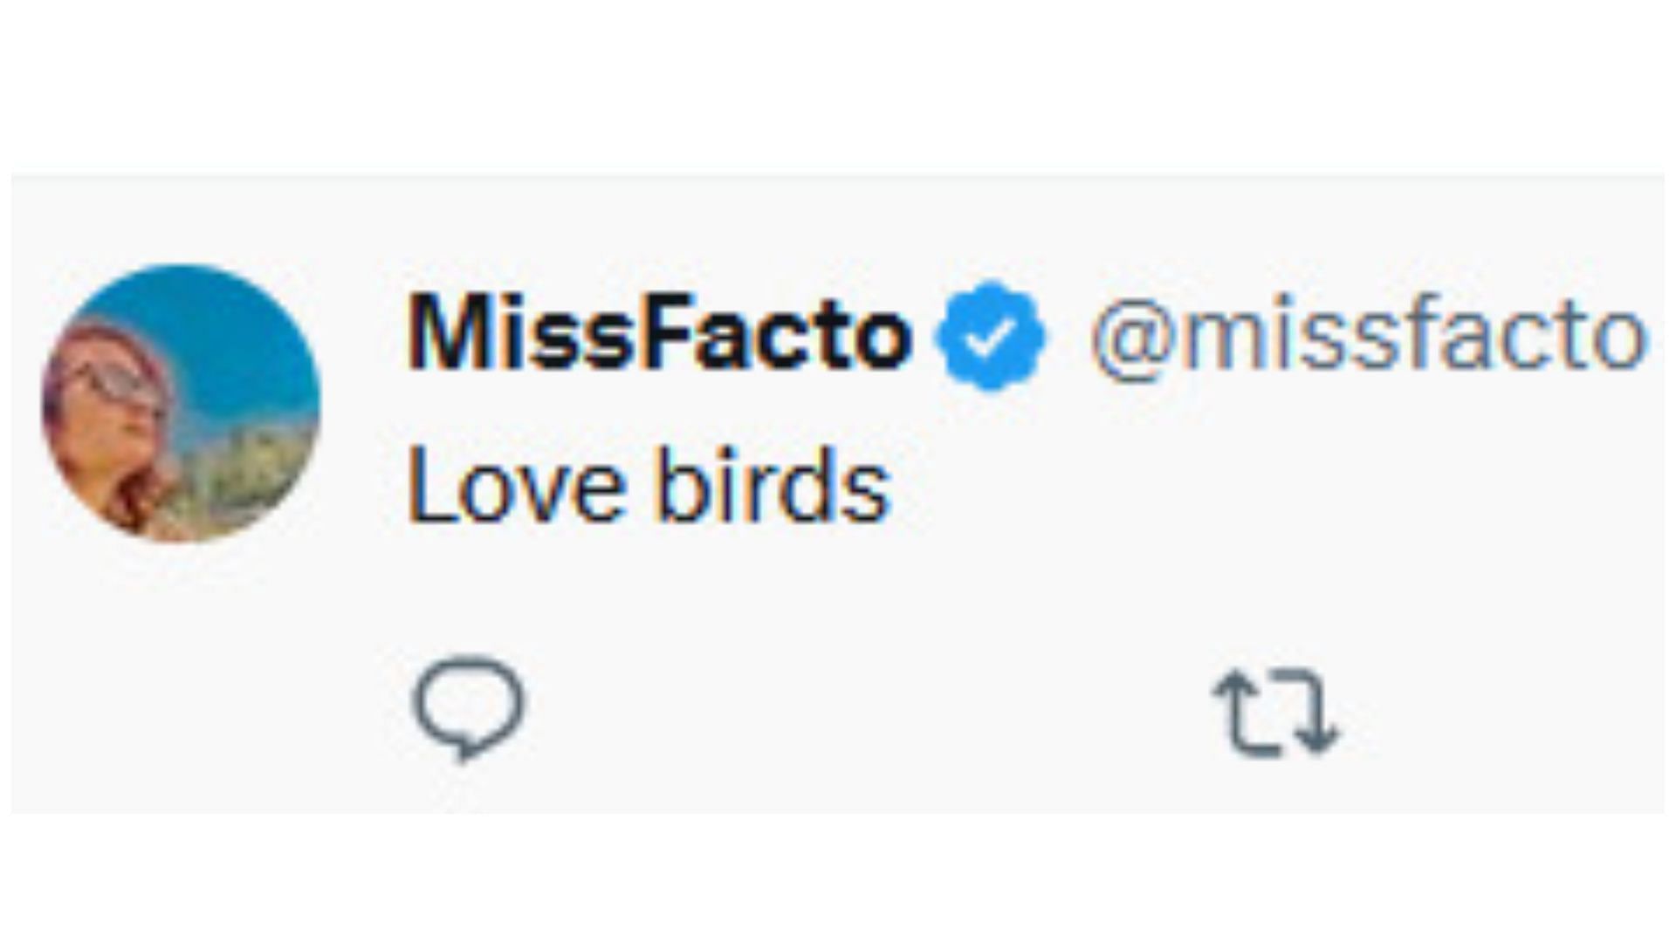Viewport: 1676px width, 942px height.
Task: Go to the profile via bold MissFacto text
Action: [659, 335]
